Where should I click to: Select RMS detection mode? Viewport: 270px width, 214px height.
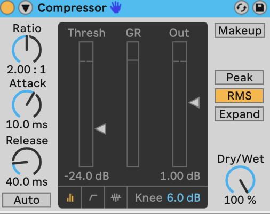pos(239,96)
